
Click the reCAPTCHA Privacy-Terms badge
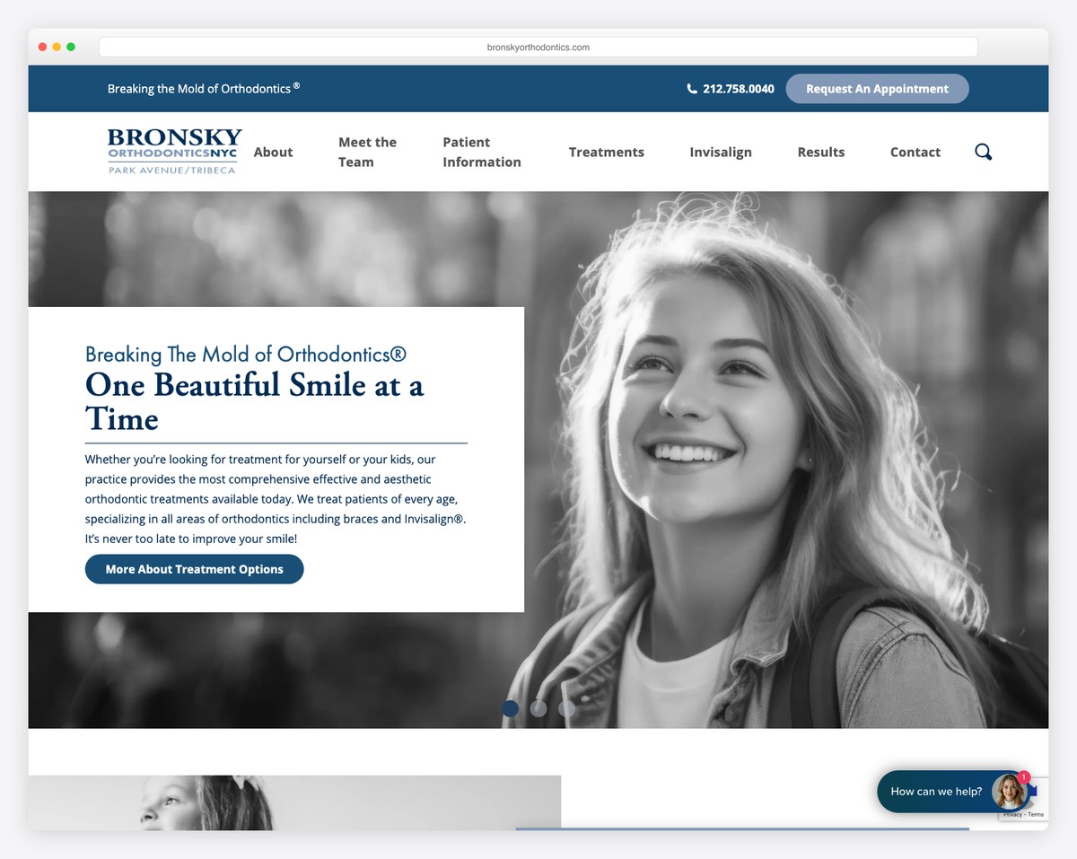[1022, 813]
